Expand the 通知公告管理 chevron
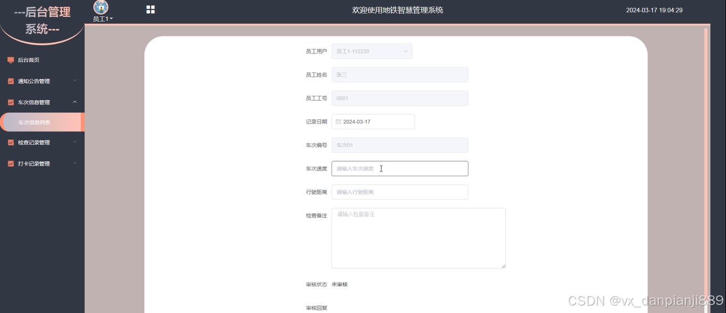 click(75, 81)
